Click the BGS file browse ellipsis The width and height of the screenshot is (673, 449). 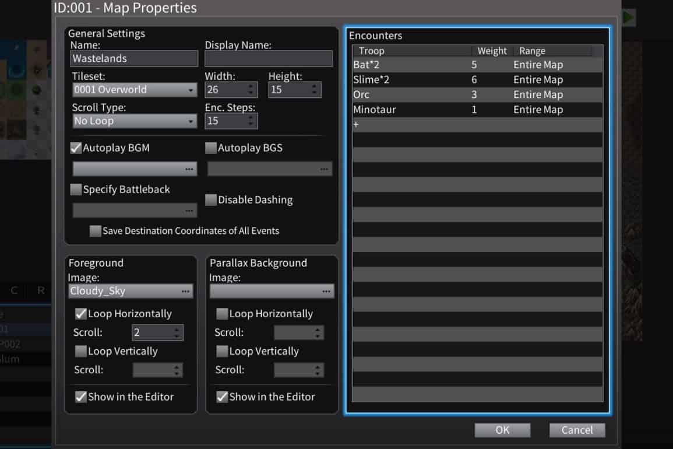click(x=324, y=169)
